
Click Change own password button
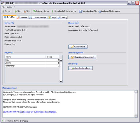[82, 57]
